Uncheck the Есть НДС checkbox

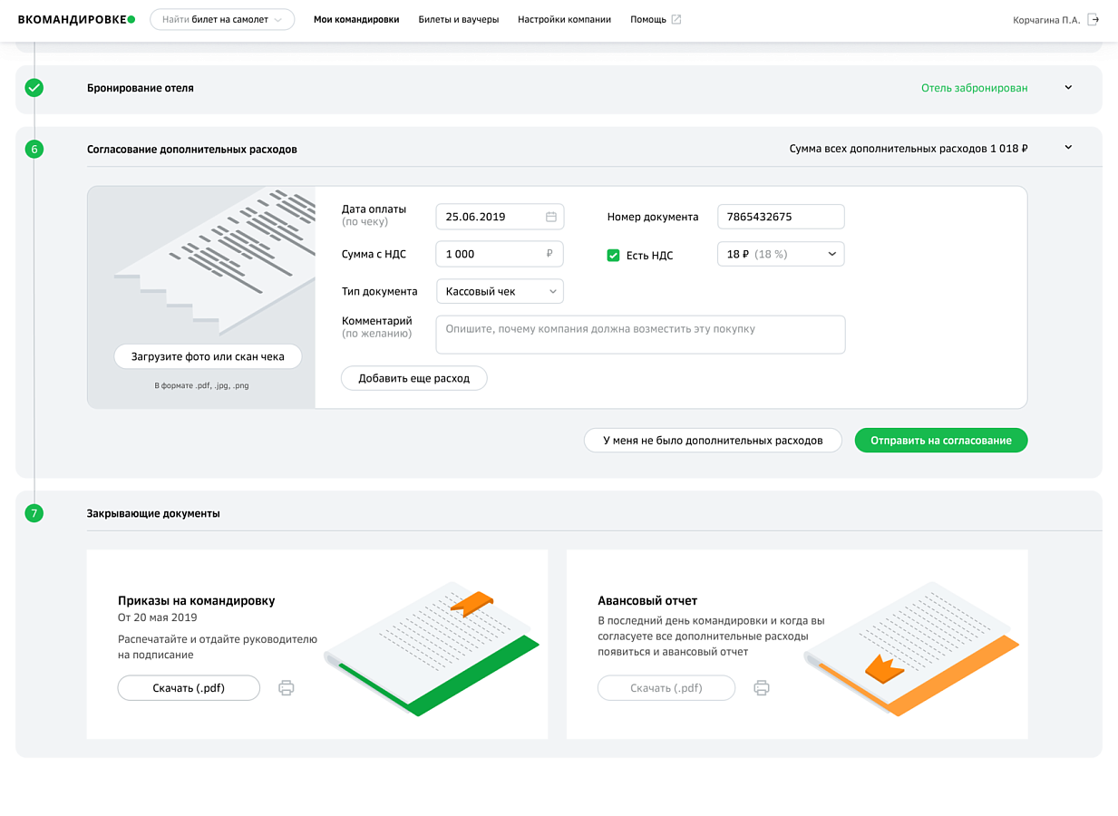click(x=613, y=256)
